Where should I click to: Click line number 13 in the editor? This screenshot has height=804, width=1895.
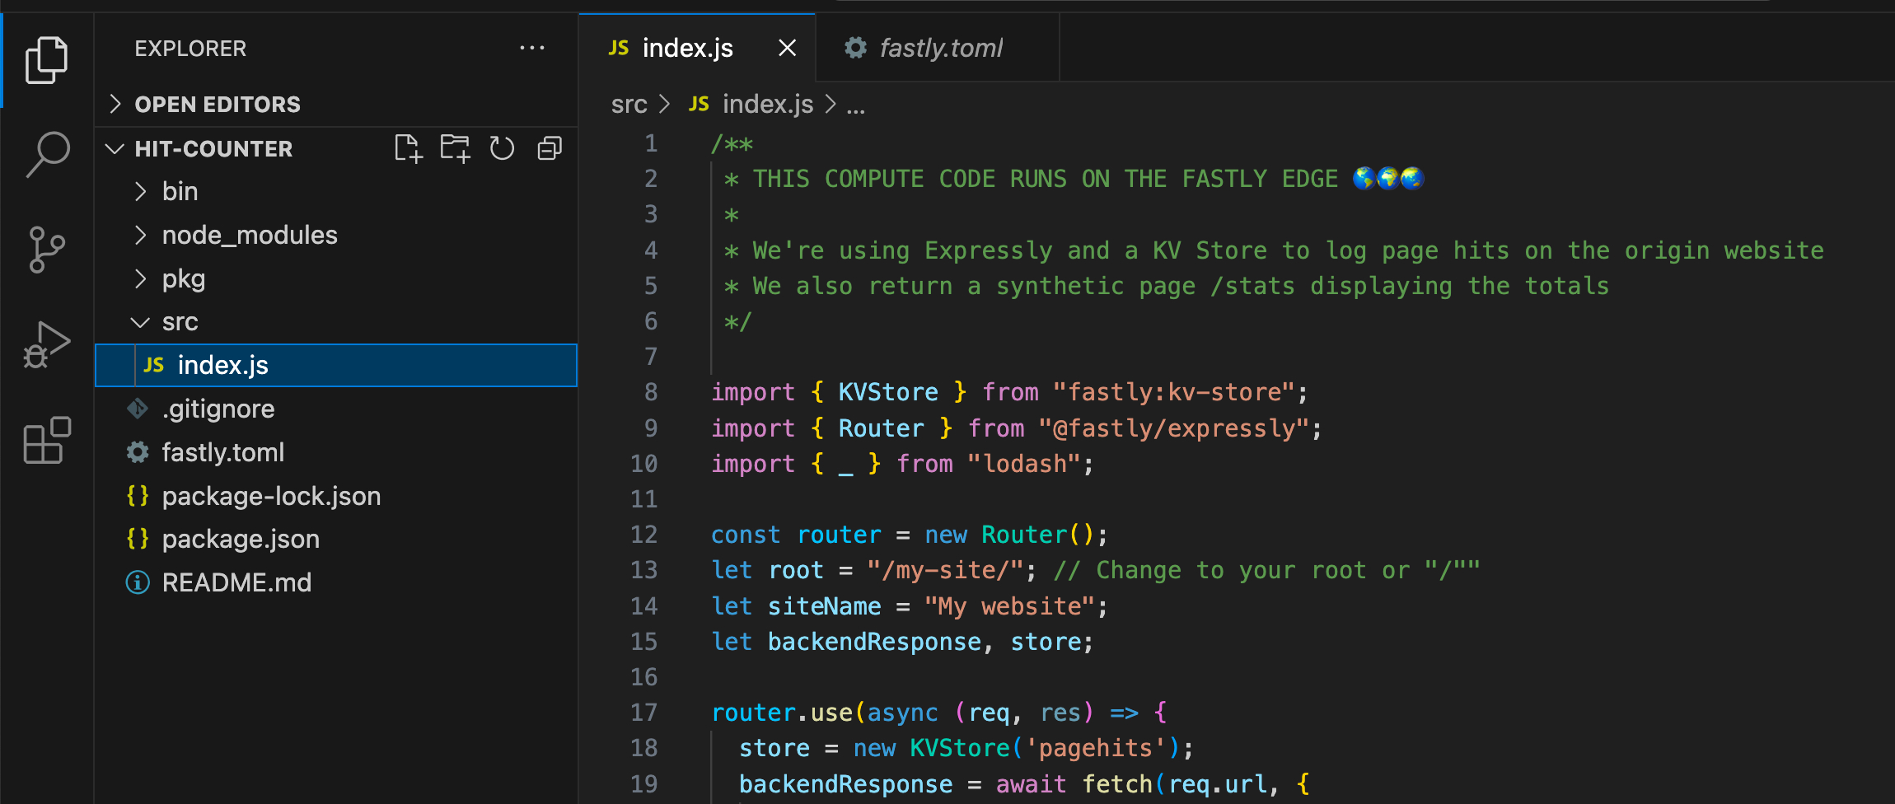643,569
